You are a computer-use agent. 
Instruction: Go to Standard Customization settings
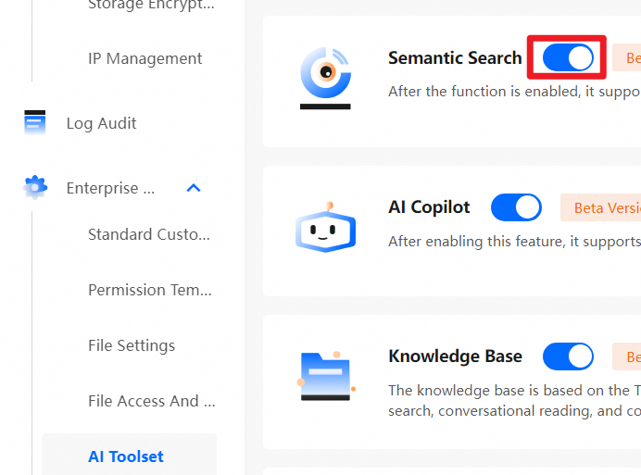click(x=149, y=234)
